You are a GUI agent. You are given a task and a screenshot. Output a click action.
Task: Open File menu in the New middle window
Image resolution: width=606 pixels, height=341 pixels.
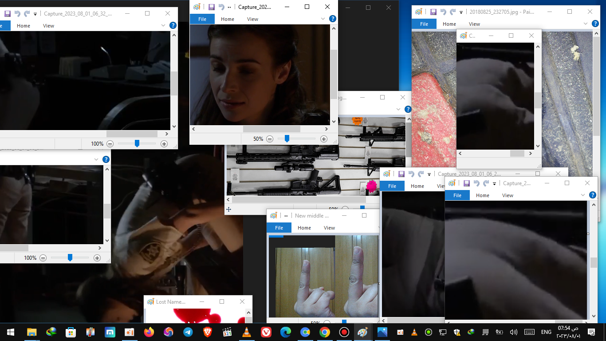click(x=279, y=228)
